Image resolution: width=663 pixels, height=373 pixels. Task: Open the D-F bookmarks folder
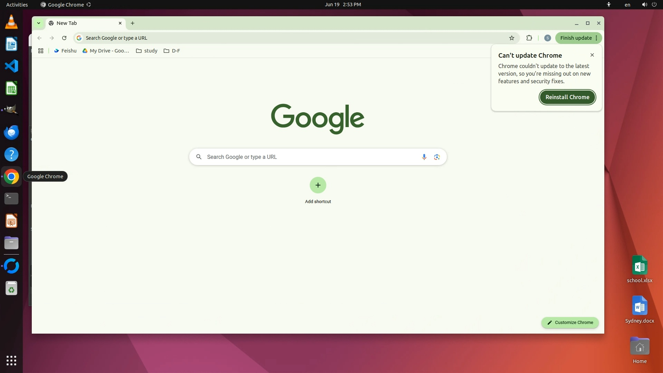pos(172,51)
